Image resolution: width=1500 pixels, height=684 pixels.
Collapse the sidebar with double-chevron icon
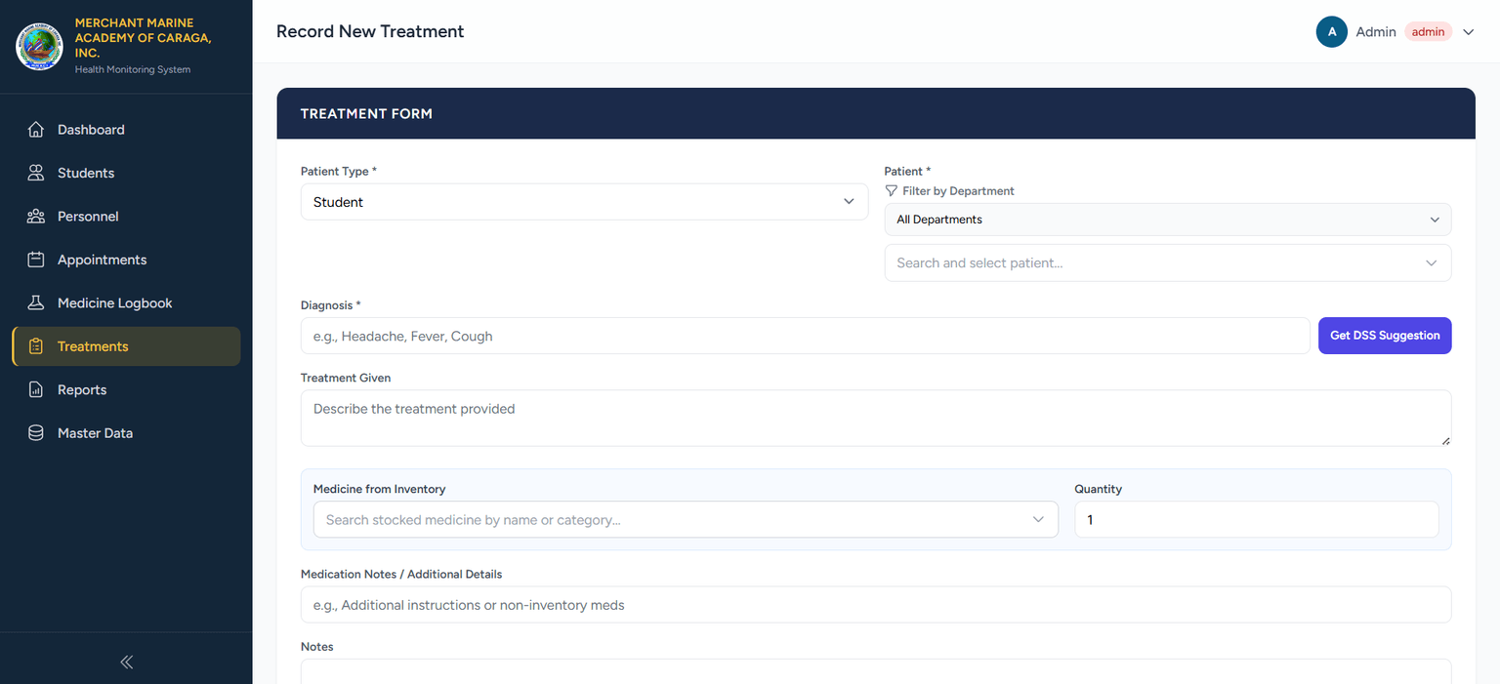click(126, 662)
